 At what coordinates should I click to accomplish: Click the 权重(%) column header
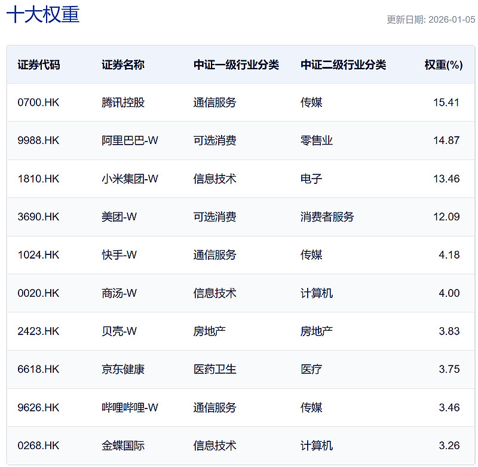point(443,64)
